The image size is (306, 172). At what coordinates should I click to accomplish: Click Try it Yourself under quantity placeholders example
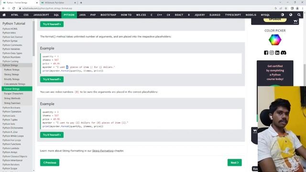point(52,79)
